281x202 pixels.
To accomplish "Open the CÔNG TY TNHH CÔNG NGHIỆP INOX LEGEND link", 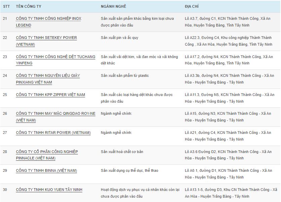I will pos(48,18).
